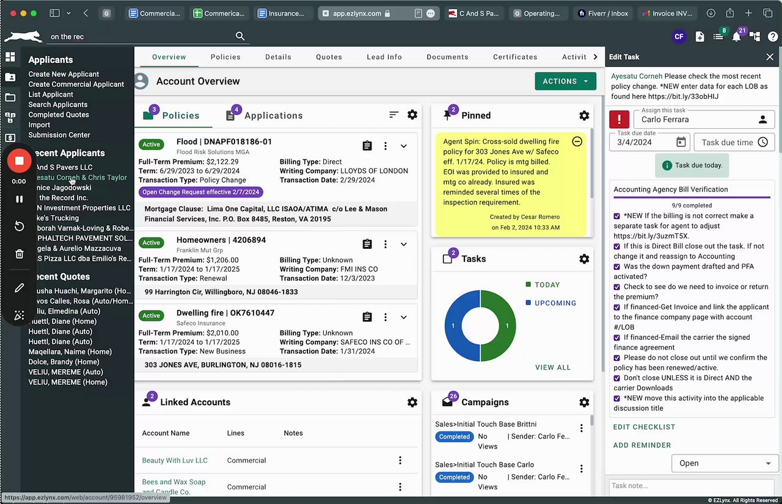Collapse the yellow pinned note with minus icon
The width and height of the screenshot is (782, 504).
coord(577,142)
